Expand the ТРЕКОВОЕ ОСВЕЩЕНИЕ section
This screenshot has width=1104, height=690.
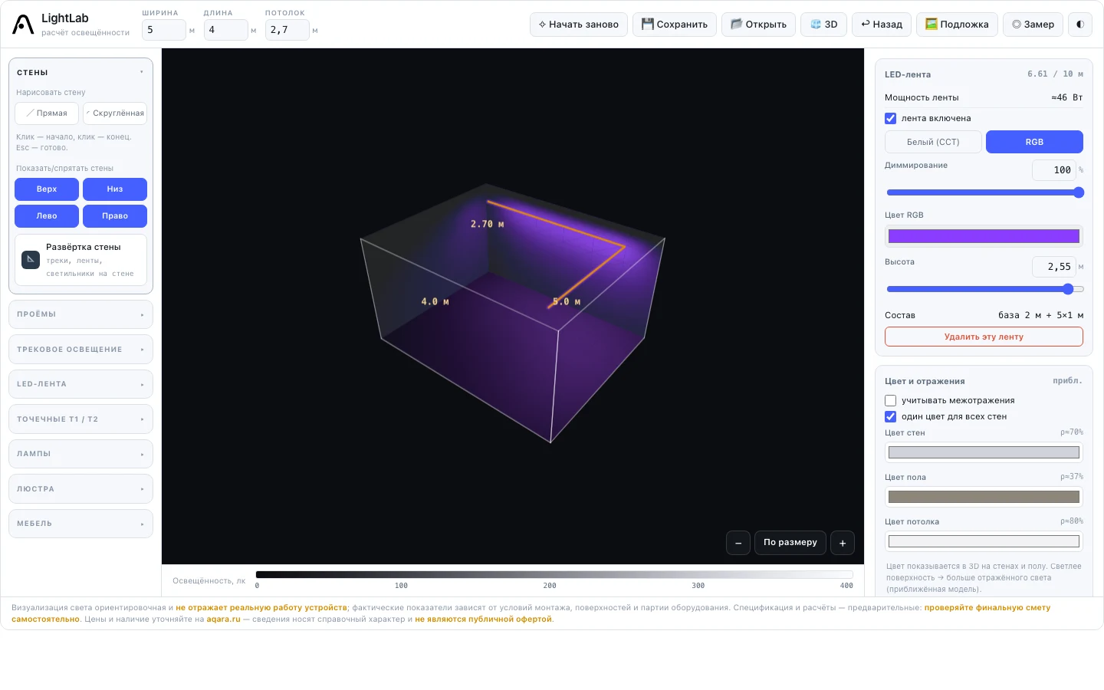[x=80, y=350]
